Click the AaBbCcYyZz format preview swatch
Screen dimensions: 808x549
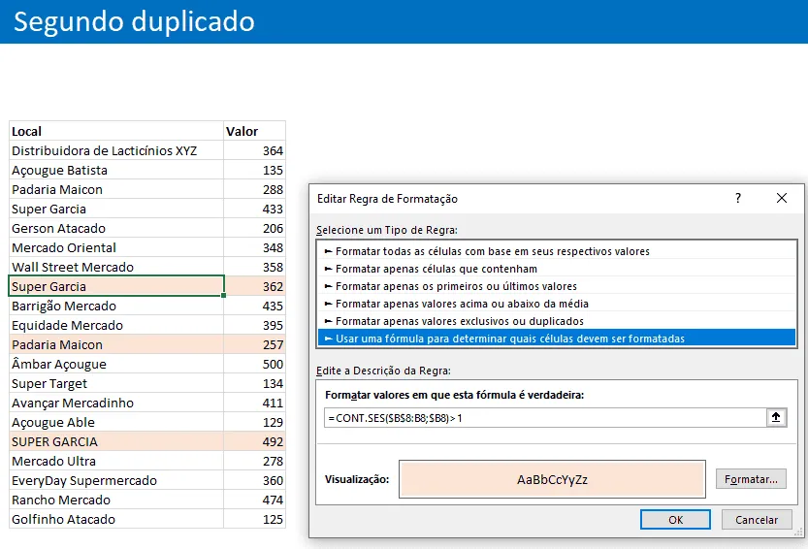point(552,479)
